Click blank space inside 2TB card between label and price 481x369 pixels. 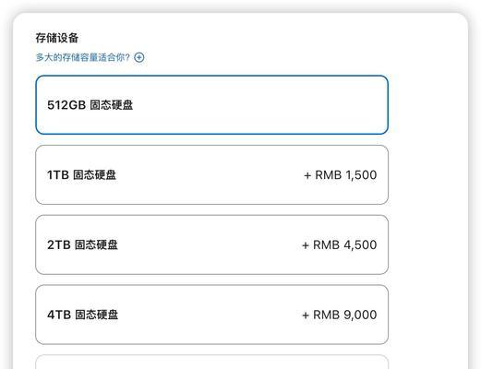click(210, 244)
